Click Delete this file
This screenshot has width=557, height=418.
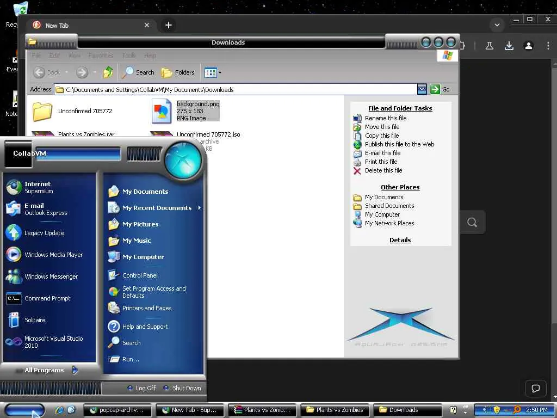[x=383, y=170]
